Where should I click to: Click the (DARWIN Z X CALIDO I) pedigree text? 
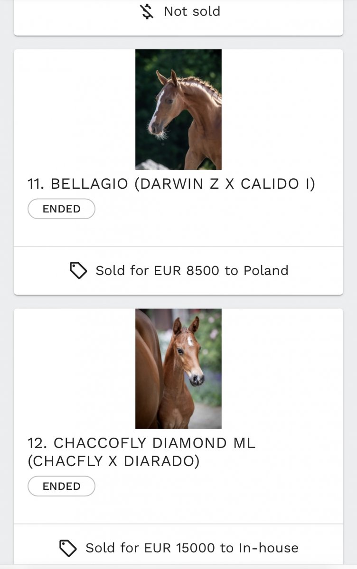point(225,184)
